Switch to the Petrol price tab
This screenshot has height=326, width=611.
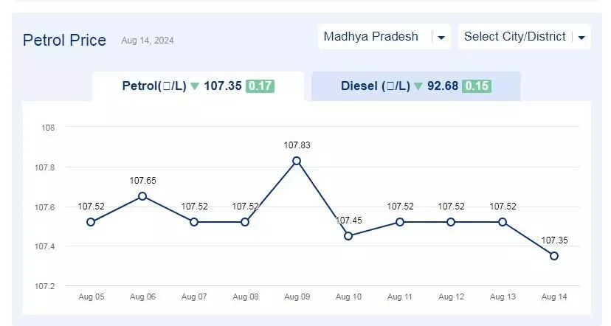198,86
